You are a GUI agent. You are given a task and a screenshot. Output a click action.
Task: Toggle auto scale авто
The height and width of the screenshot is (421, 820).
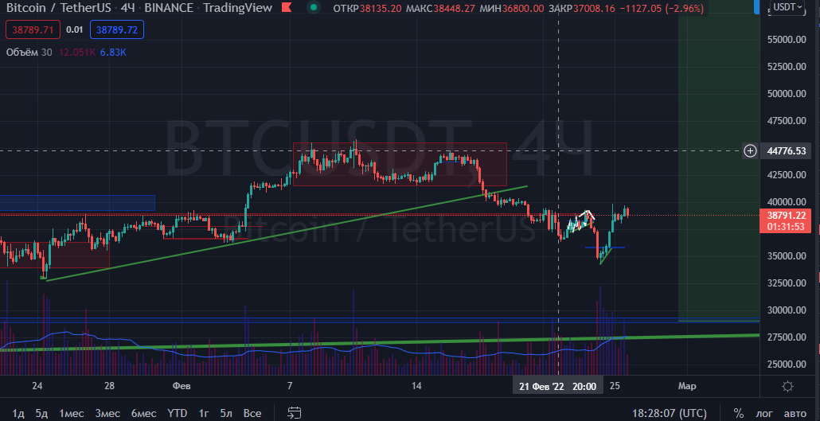point(795,413)
